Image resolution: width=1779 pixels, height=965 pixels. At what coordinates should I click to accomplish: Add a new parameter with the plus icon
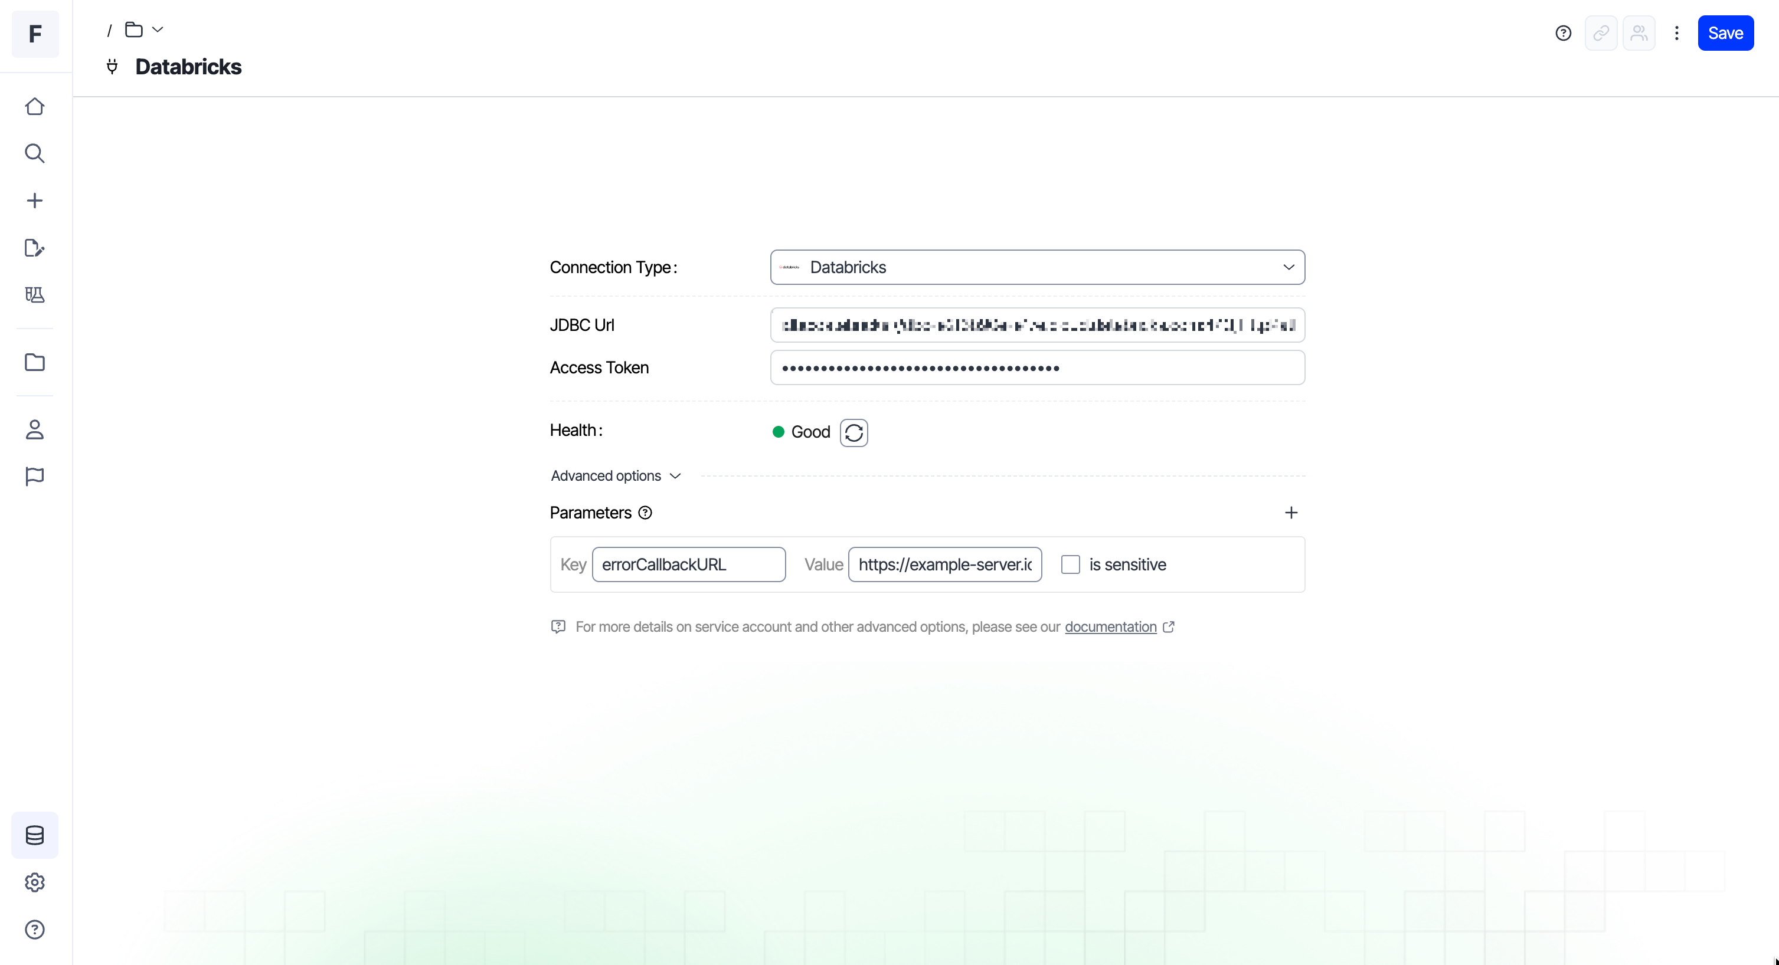tap(1291, 512)
